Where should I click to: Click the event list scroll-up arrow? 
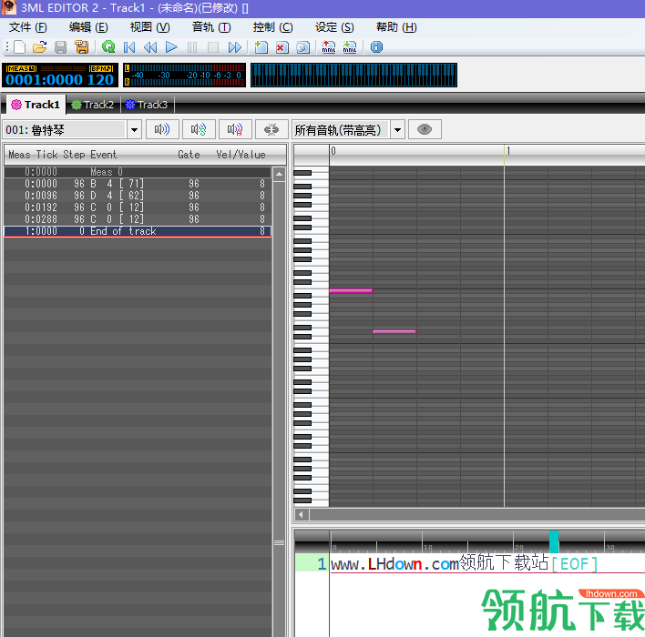(280, 174)
